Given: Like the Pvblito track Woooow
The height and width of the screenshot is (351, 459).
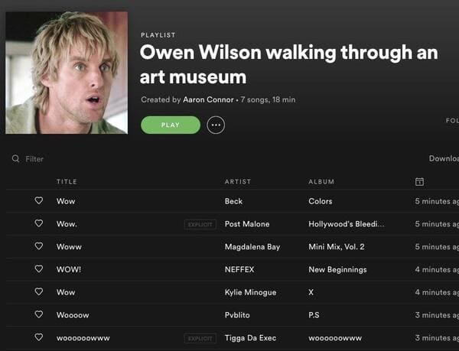Looking at the screenshot, I should pos(39,315).
